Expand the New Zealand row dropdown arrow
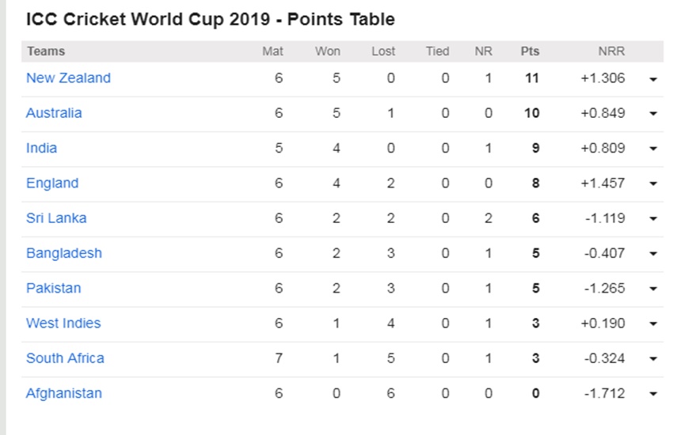 click(653, 79)
